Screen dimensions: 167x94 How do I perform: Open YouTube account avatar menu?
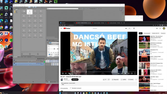pos(164,28)
